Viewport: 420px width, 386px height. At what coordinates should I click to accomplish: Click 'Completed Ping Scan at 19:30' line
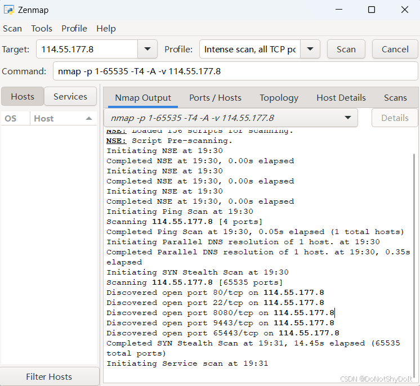(x=255, y=232)
